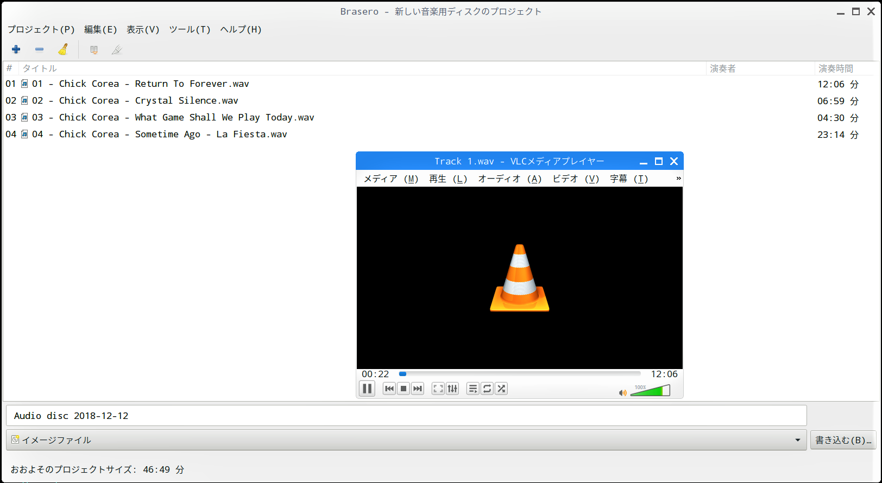Click audio file icon of track 04
This screenshot has height=483, width=882.
(x=24, y=134)
